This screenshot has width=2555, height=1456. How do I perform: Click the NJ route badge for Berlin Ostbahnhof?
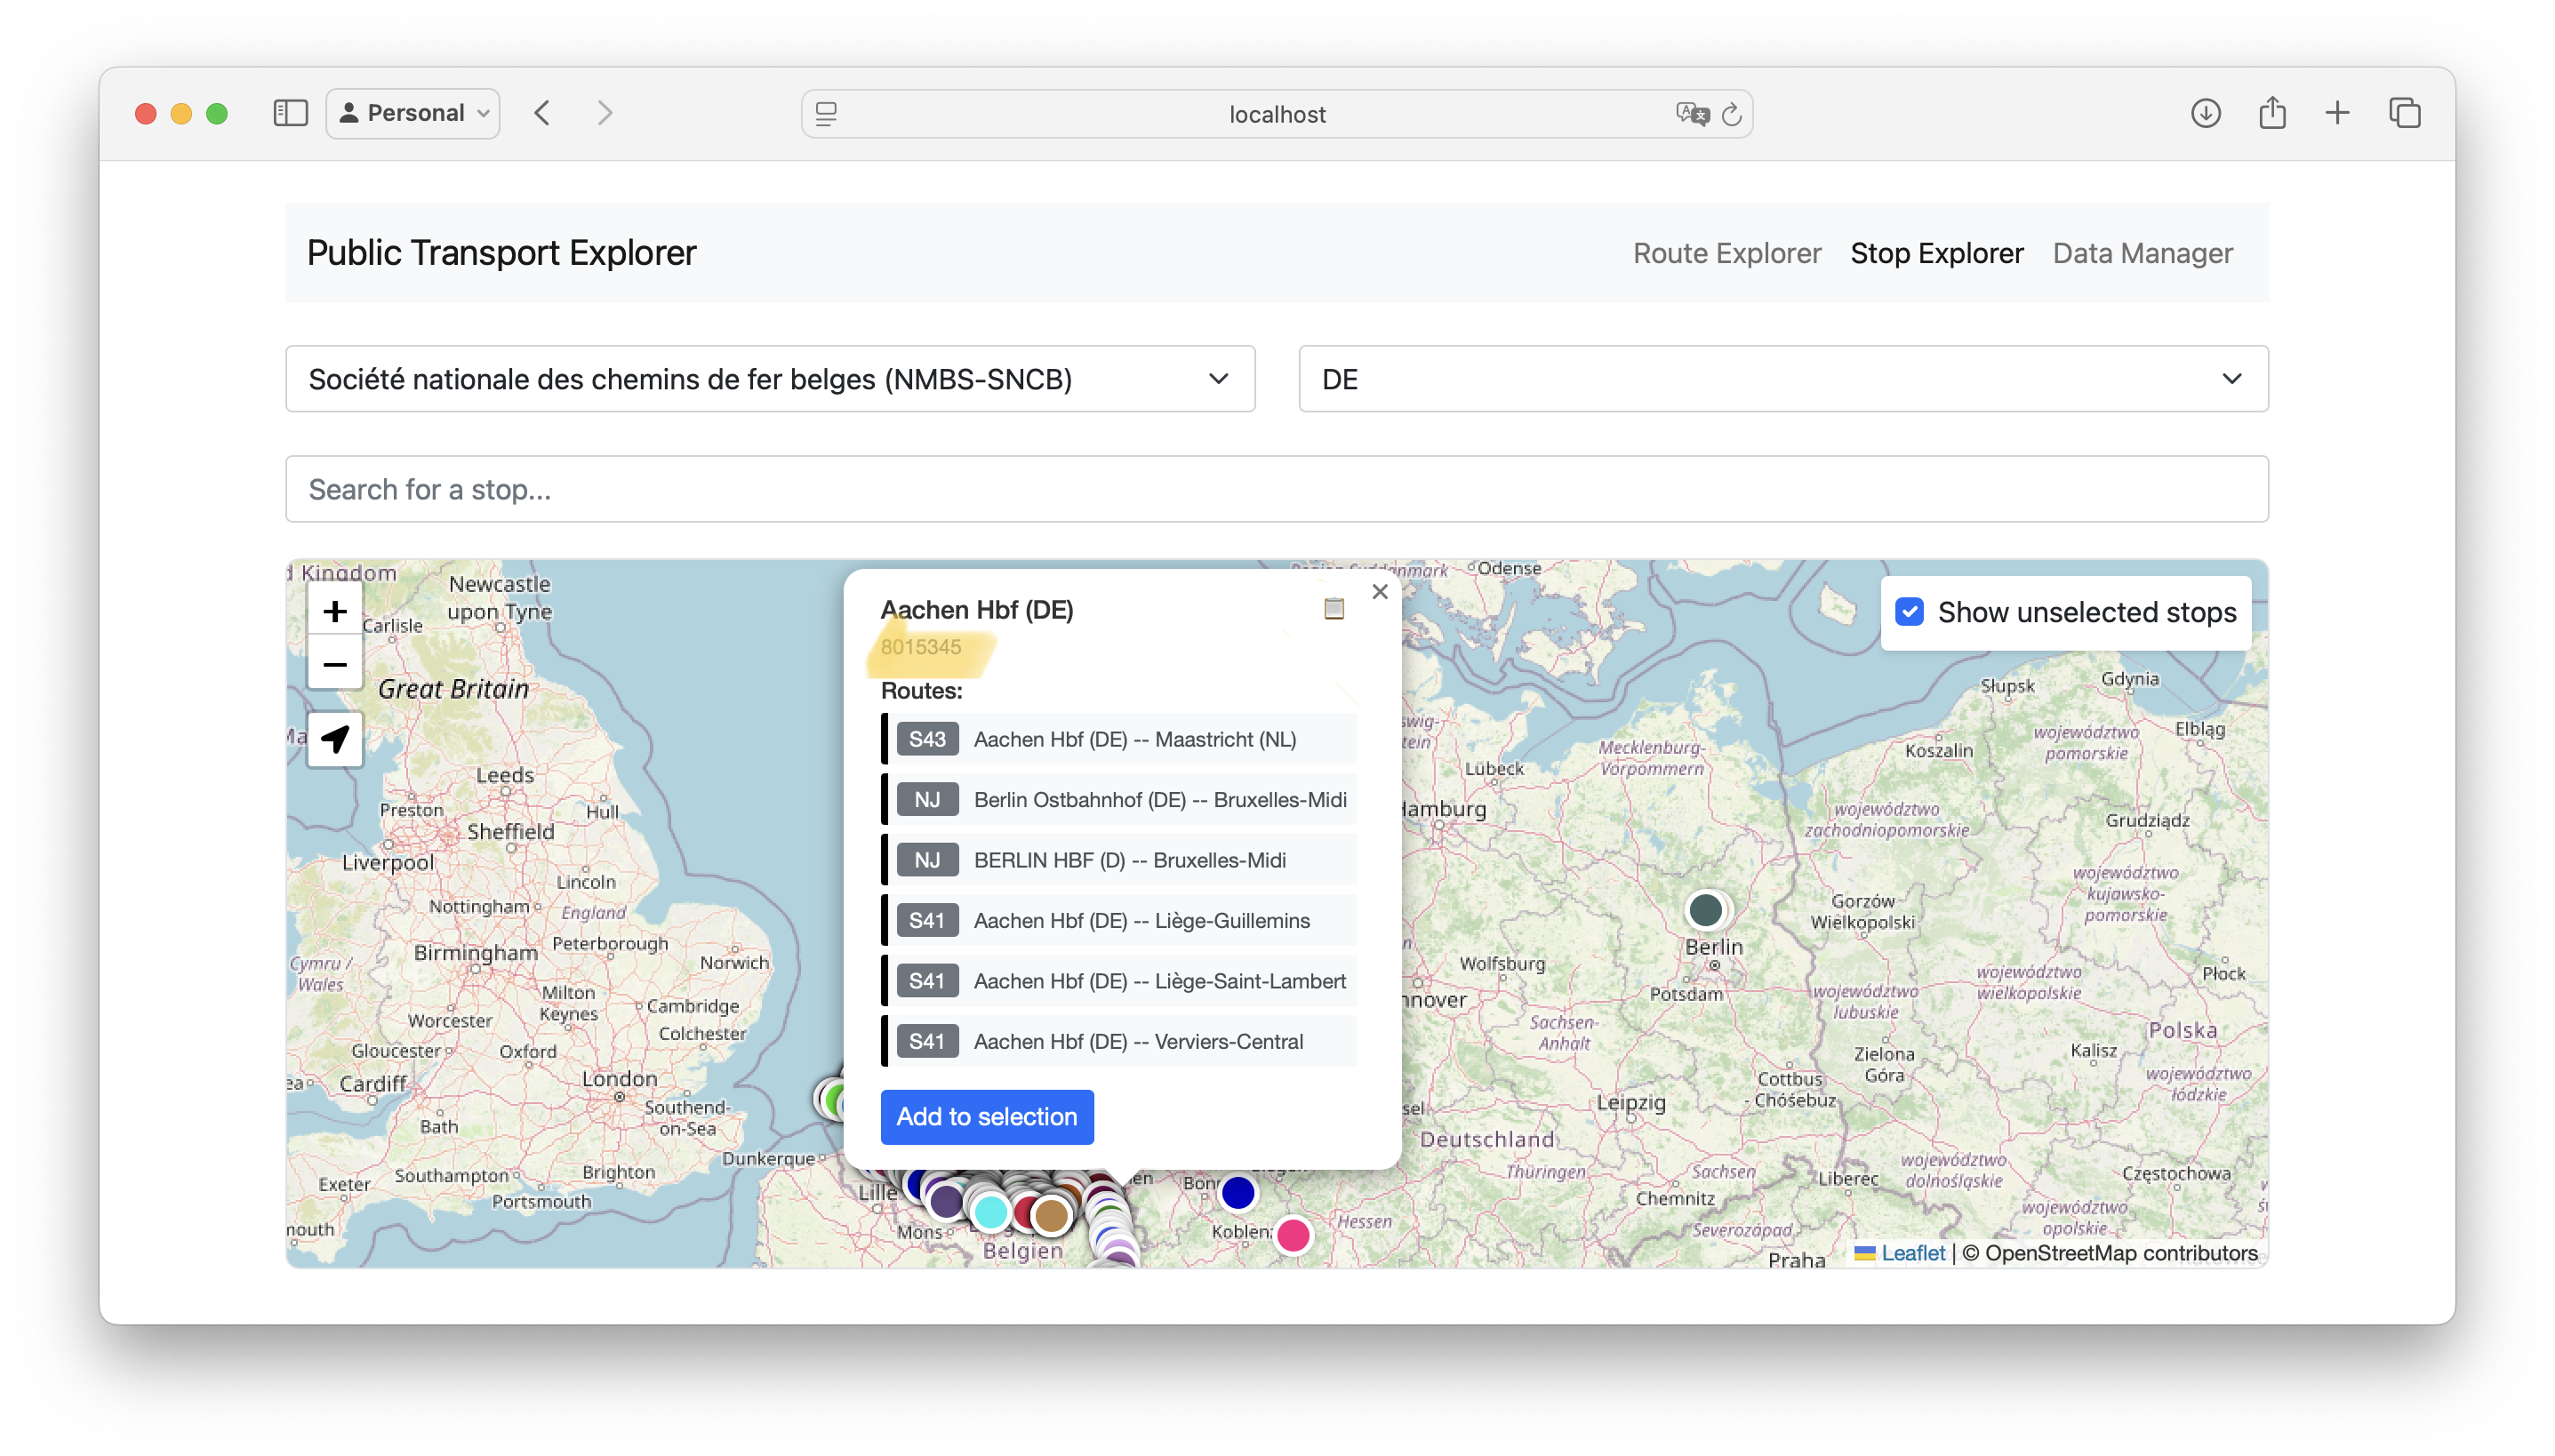926,798
